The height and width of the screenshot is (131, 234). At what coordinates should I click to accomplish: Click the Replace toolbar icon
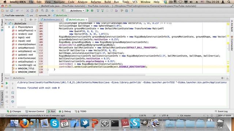[47, 11]
